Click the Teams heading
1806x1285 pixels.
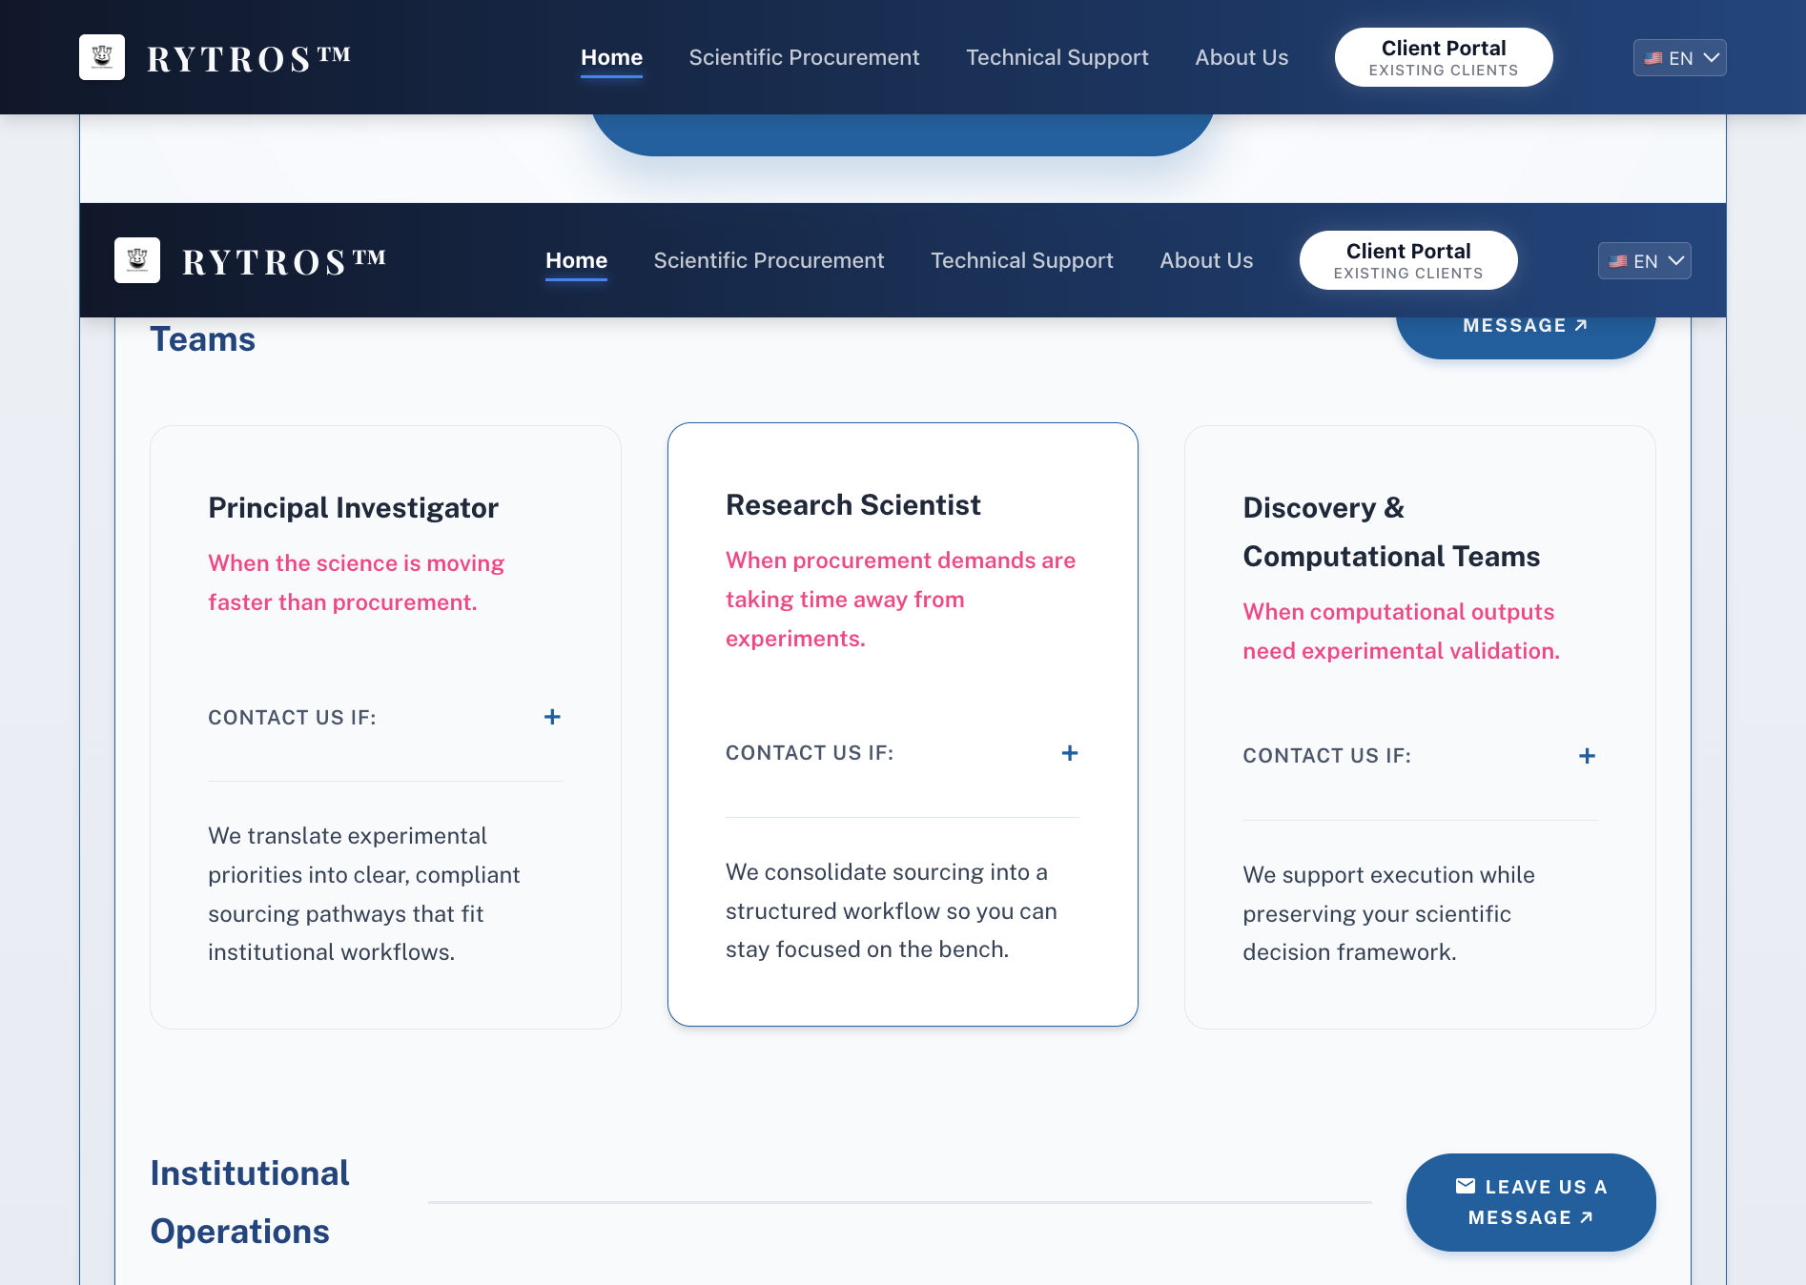pyautogui.click(x=202, y=339)
